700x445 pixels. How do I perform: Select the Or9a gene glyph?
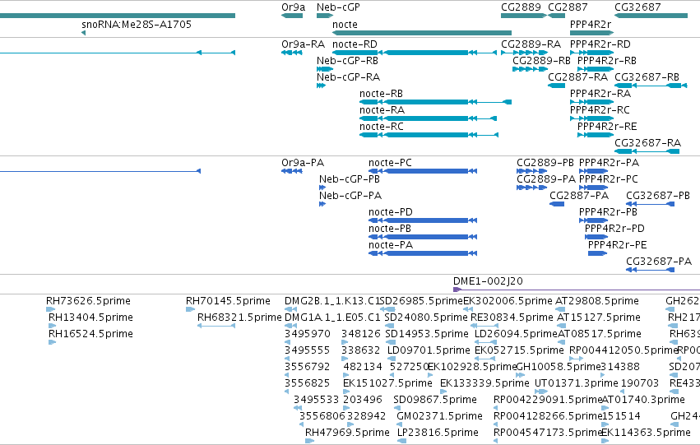coord(292,16)
